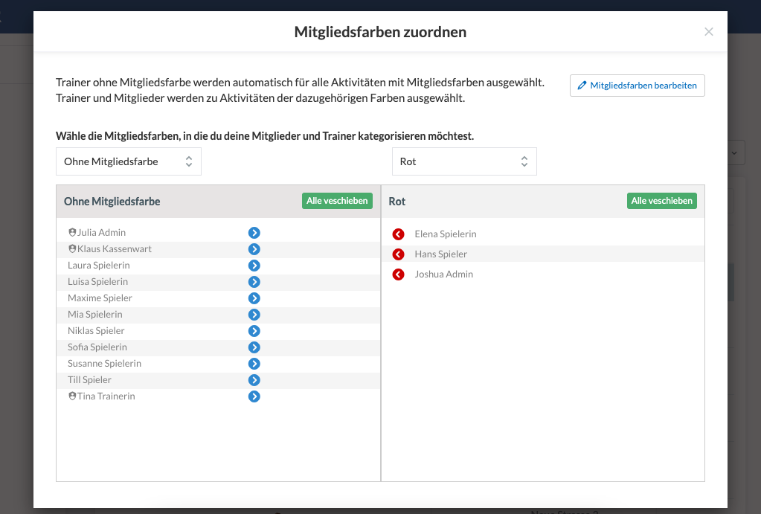Assign Niklas Spieler using blue arrow
This screenshot has width=761, height=514.
click(x=254, y=331)
